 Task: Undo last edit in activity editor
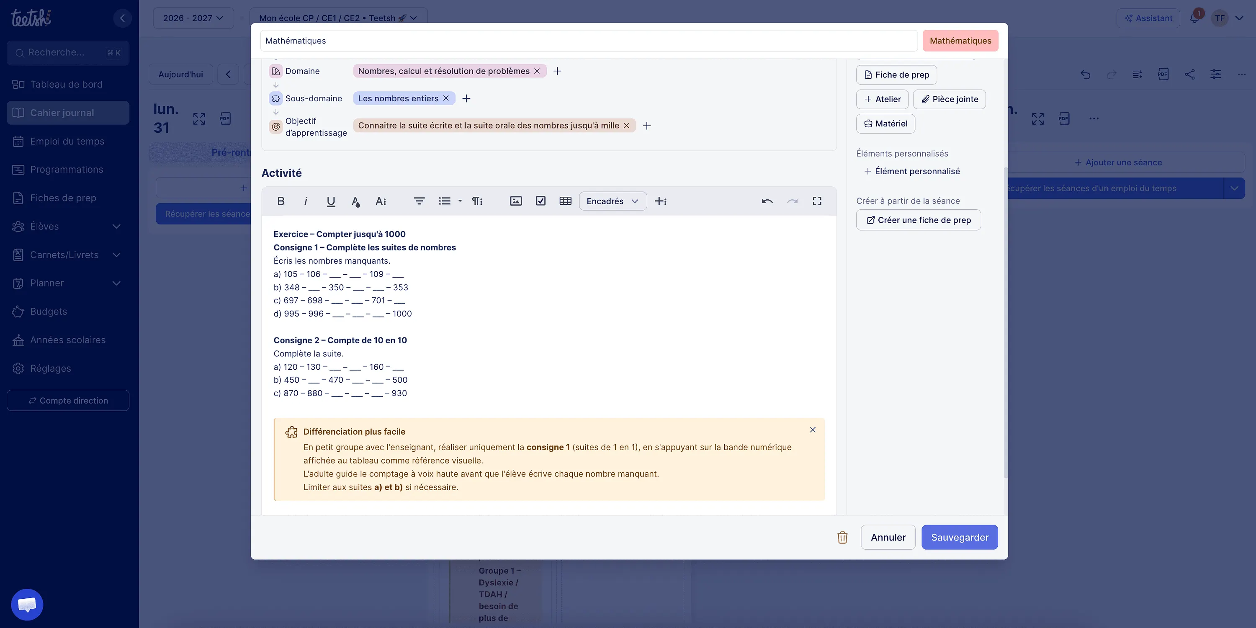pyautogui.click(x=767, y=201)
